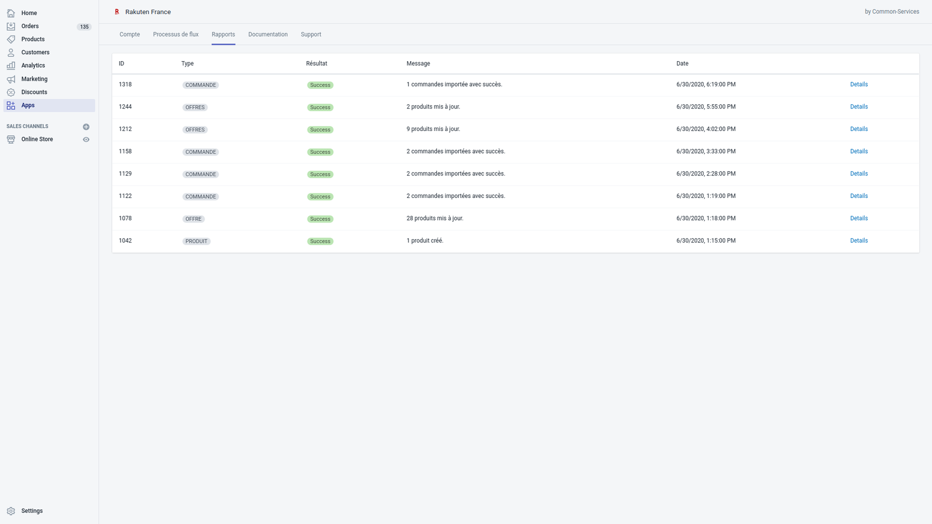The height and width of the screenshot is (524, 932).
Task: Open Details for report 1318
Action: click(859, 84)
